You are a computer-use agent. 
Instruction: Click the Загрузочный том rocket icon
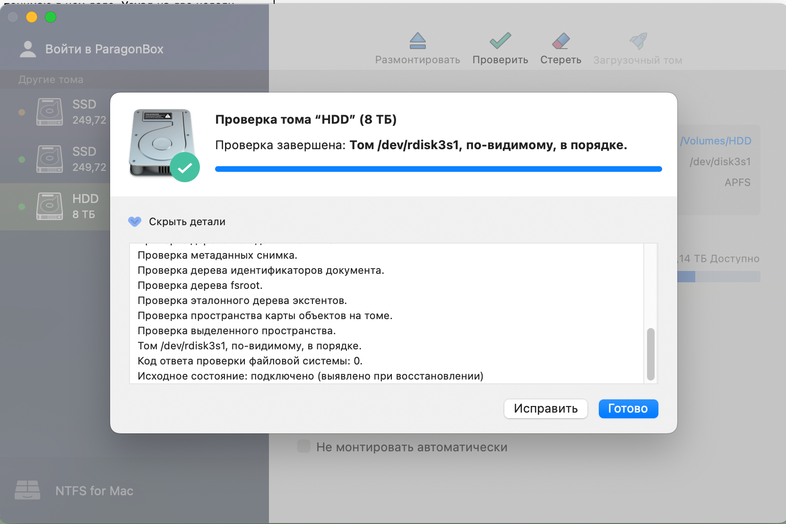tap(638, 41)
